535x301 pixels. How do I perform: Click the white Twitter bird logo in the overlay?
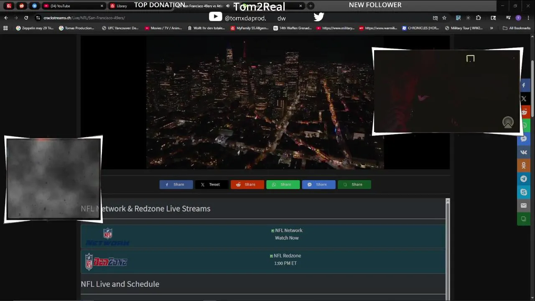[x=319, y=17]
